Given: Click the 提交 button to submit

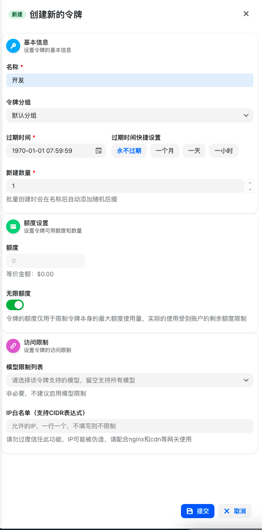Looking at the screenshot, I should (197, 511).
